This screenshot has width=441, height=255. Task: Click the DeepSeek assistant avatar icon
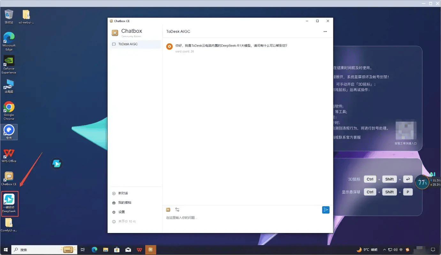[x=170, y=47]
